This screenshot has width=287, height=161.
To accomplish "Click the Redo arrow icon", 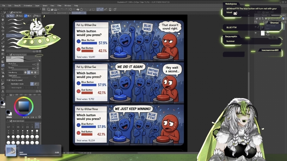I will click(66, 9).
